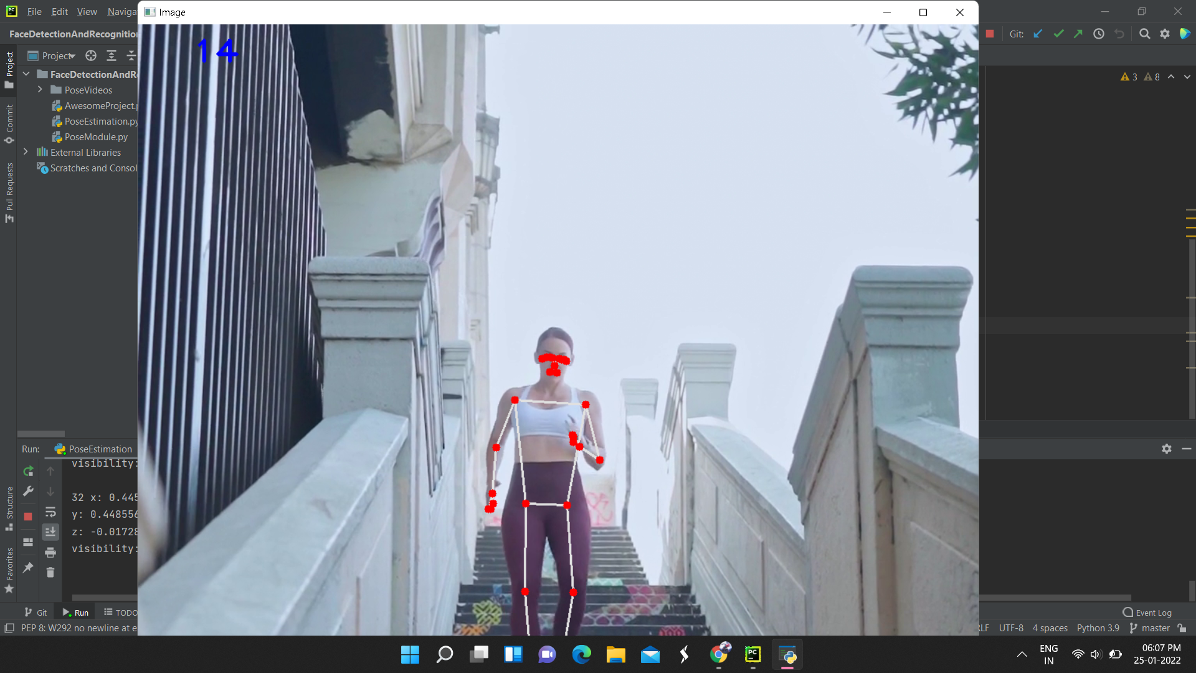The image size is (1196, 673).
Task: Open IDE settings gear in top toolbar
Action: point(1165,34)
